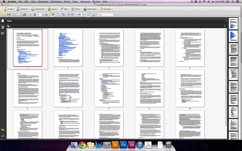The height and width of the screenshot is (151, 242).
Task: Click the upload to web globe icon
Action: click(x=24, y=15)
